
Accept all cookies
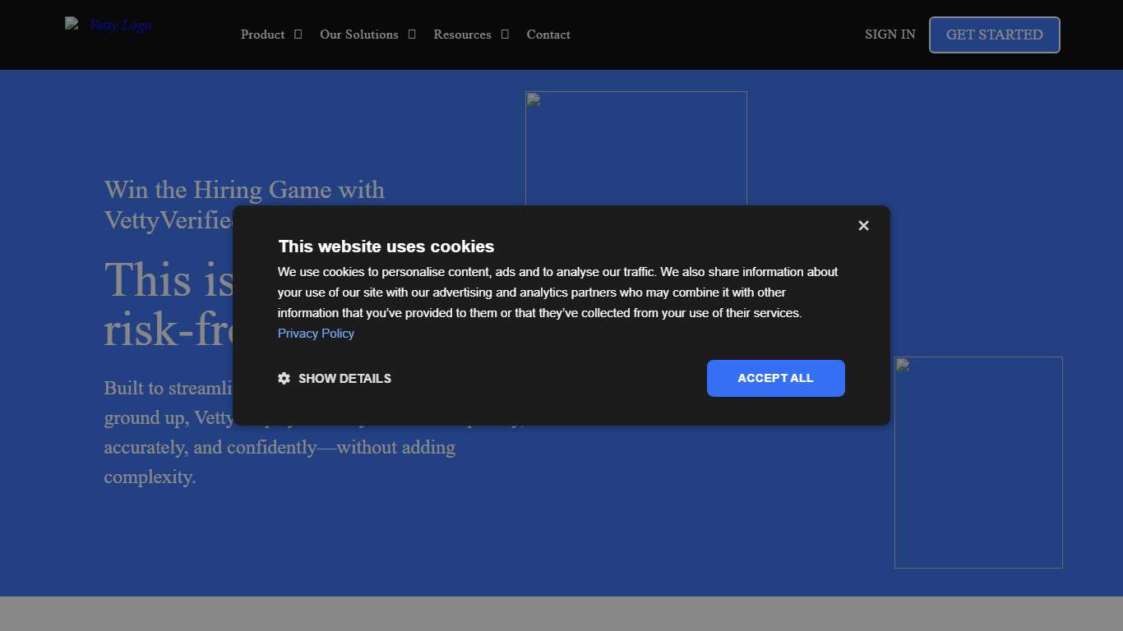click(x=775, y=379)
